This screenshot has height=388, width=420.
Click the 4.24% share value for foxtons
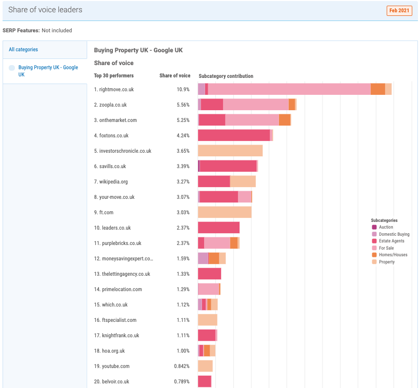(x=183, y=135)
